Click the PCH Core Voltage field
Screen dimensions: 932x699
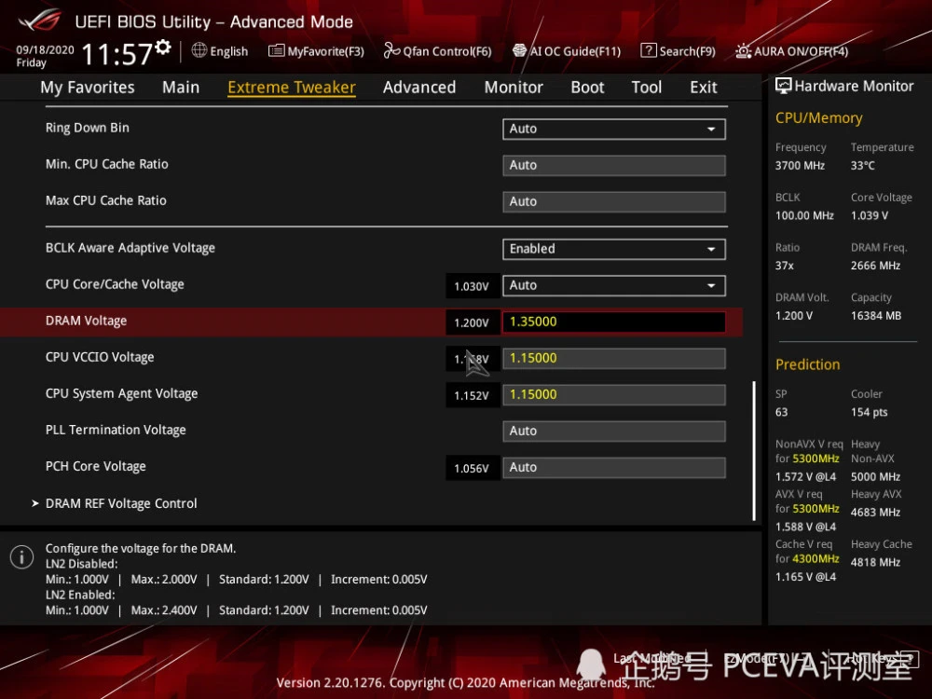(614, 467)
